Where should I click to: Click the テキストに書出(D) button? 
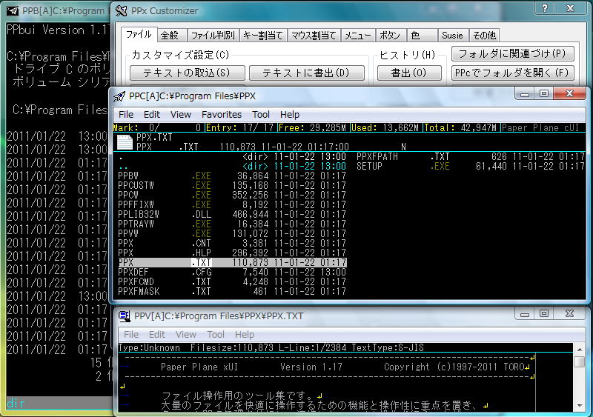[x=307, y=73]
